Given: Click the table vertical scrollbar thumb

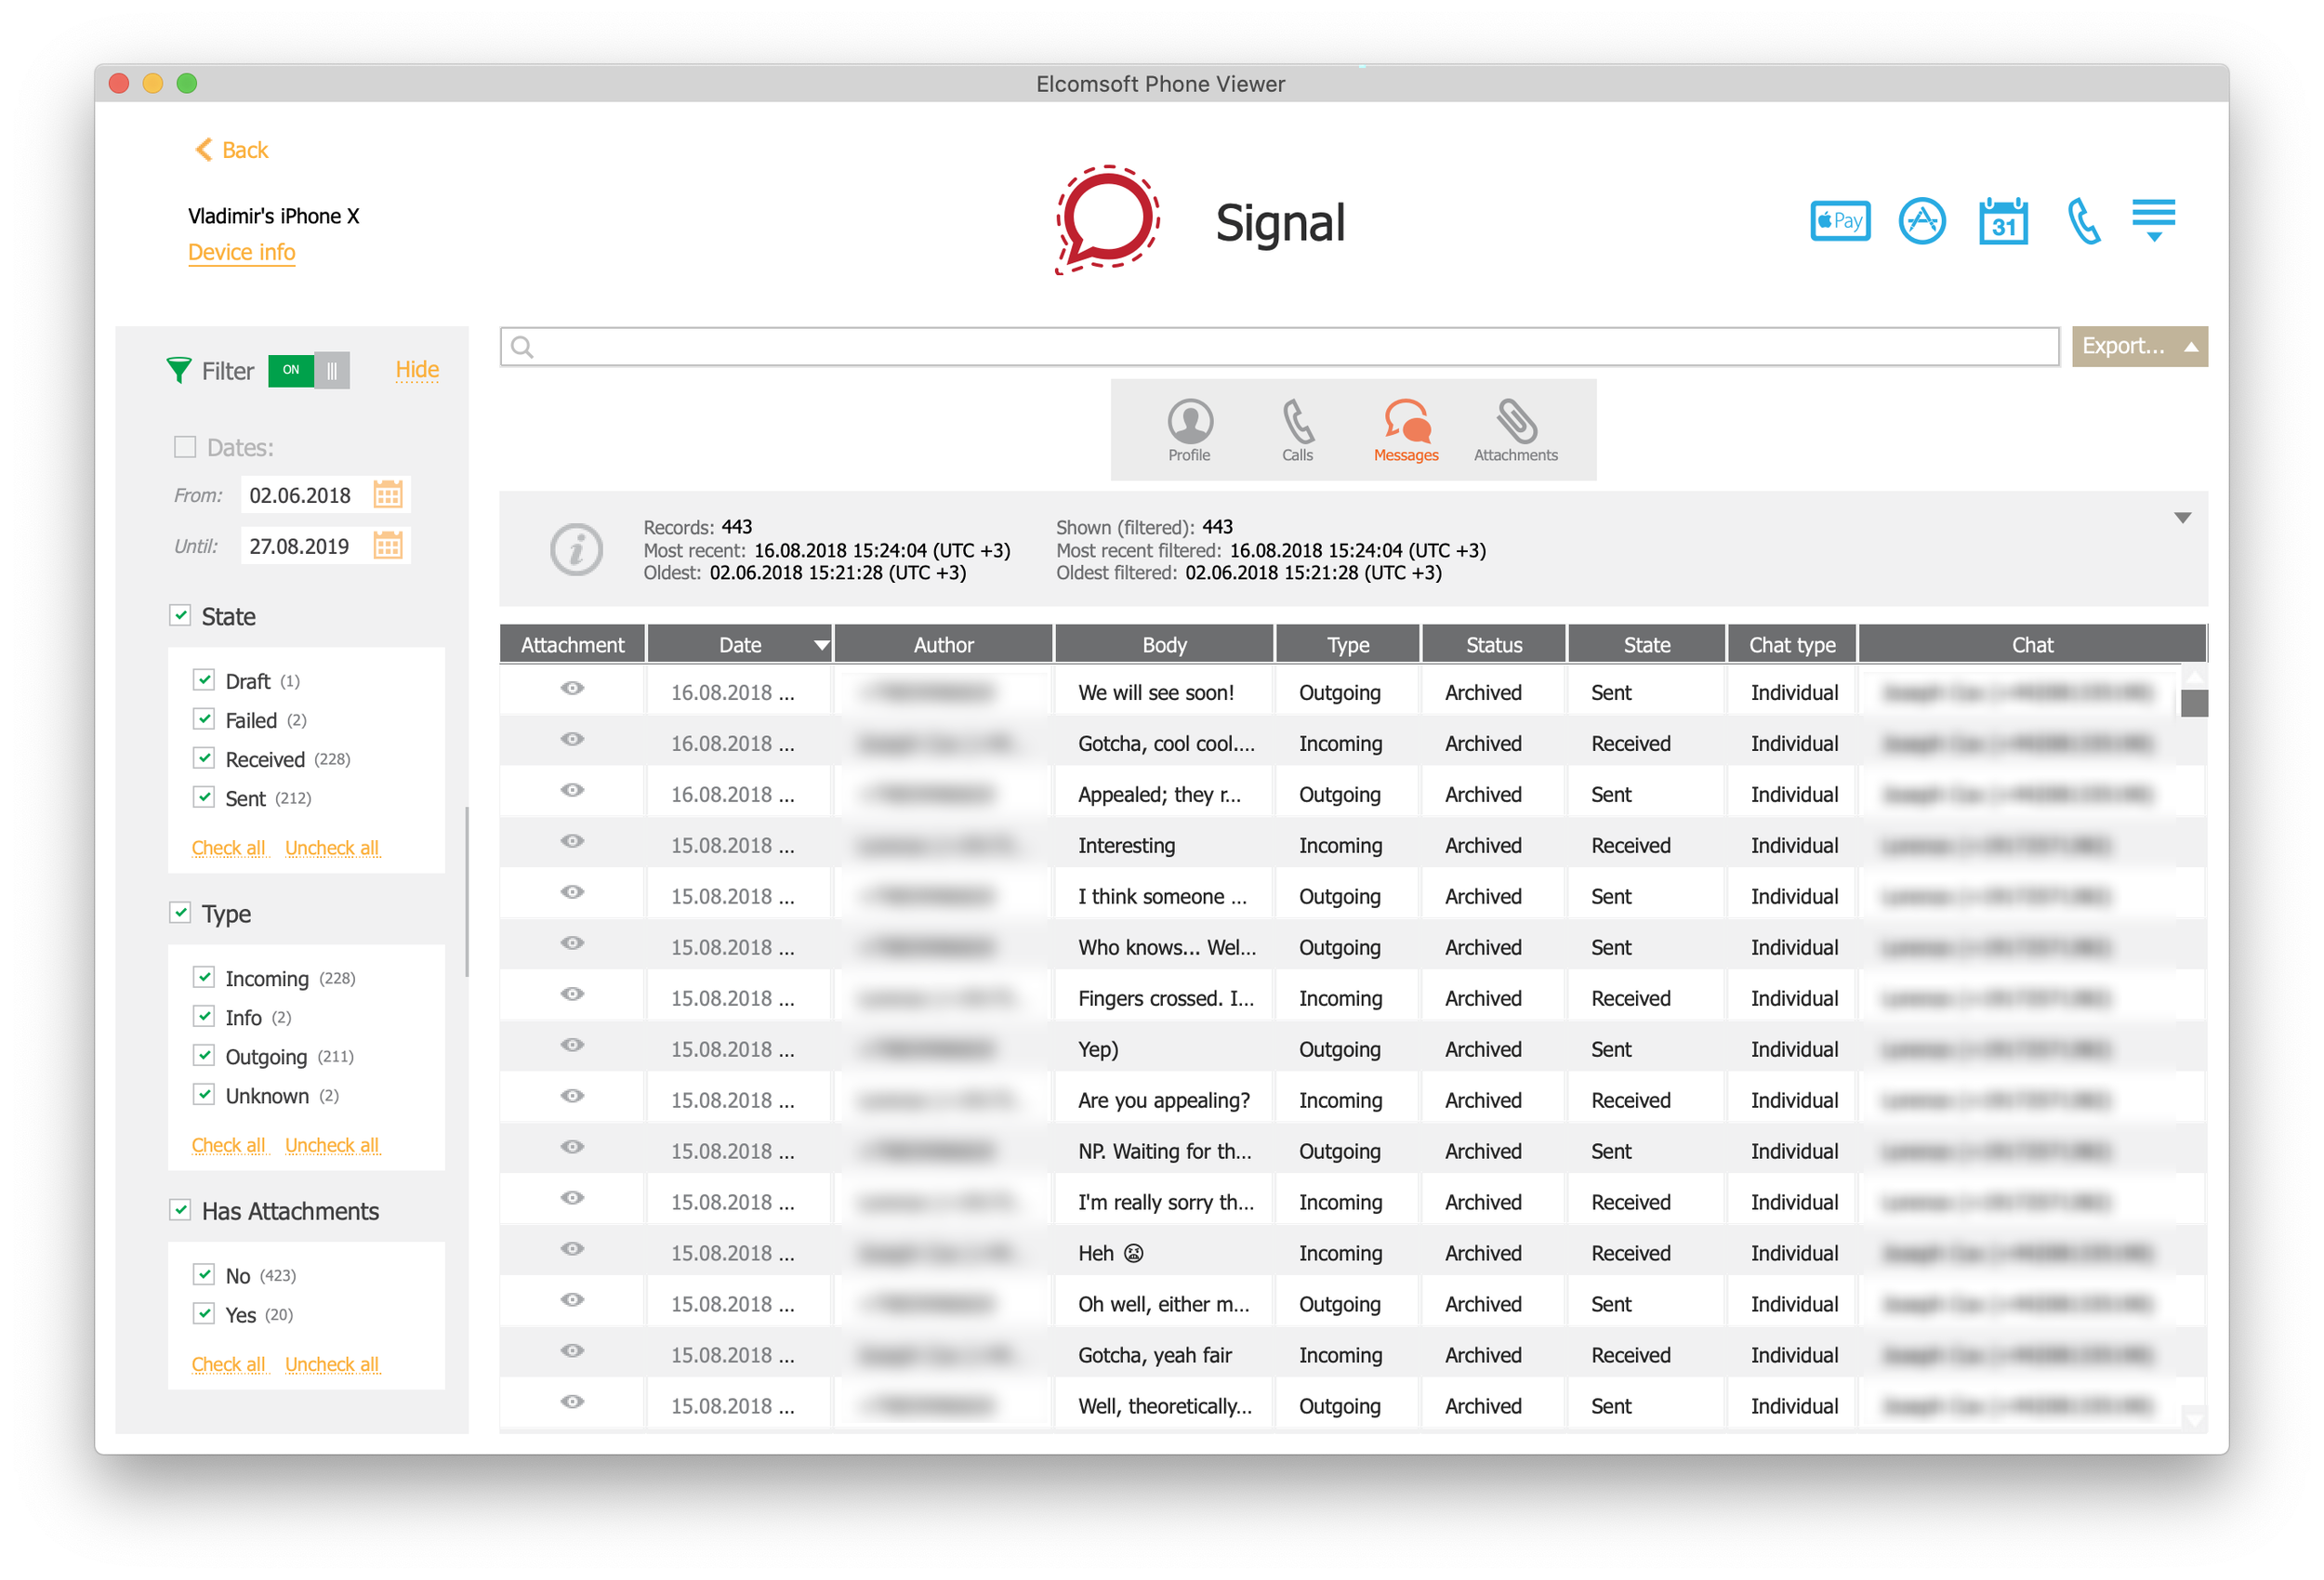Looking at the screenshot, I should pos(2194,704).
